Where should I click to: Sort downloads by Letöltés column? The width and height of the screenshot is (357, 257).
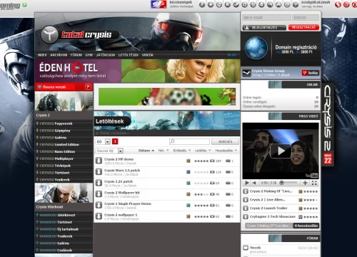[203, 151]
